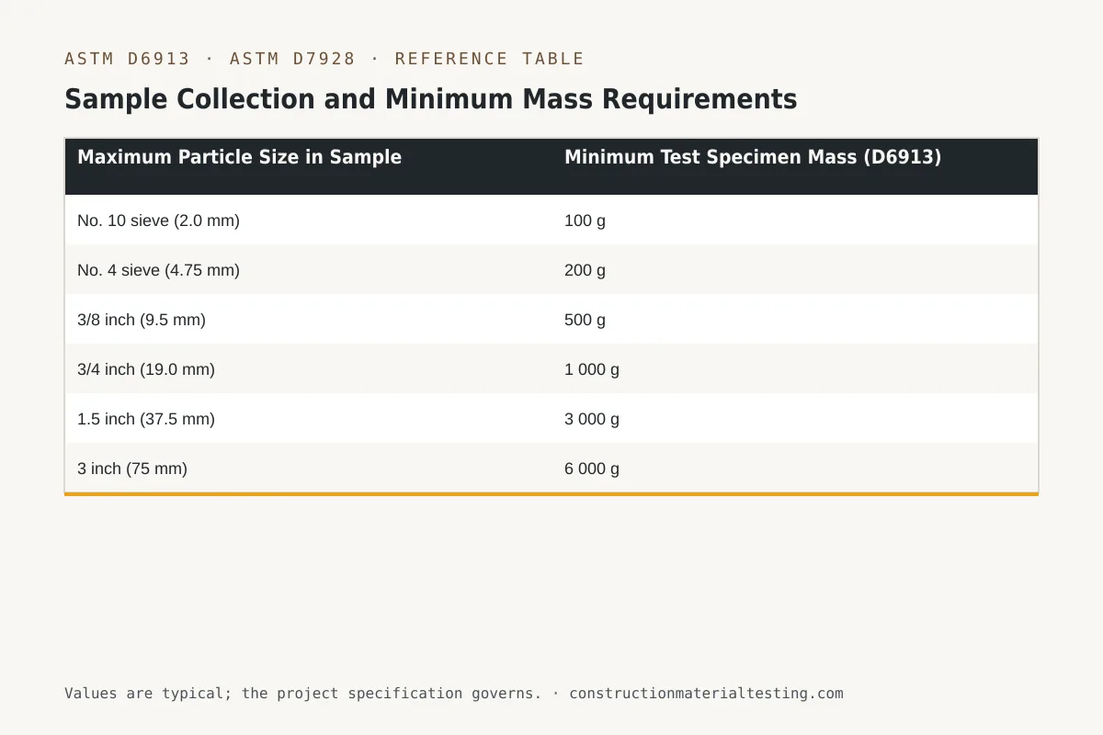Viewport: 1103px width, 735px height.
Task: Select the '500 g' mass cell
Action: tap(795, 320)
